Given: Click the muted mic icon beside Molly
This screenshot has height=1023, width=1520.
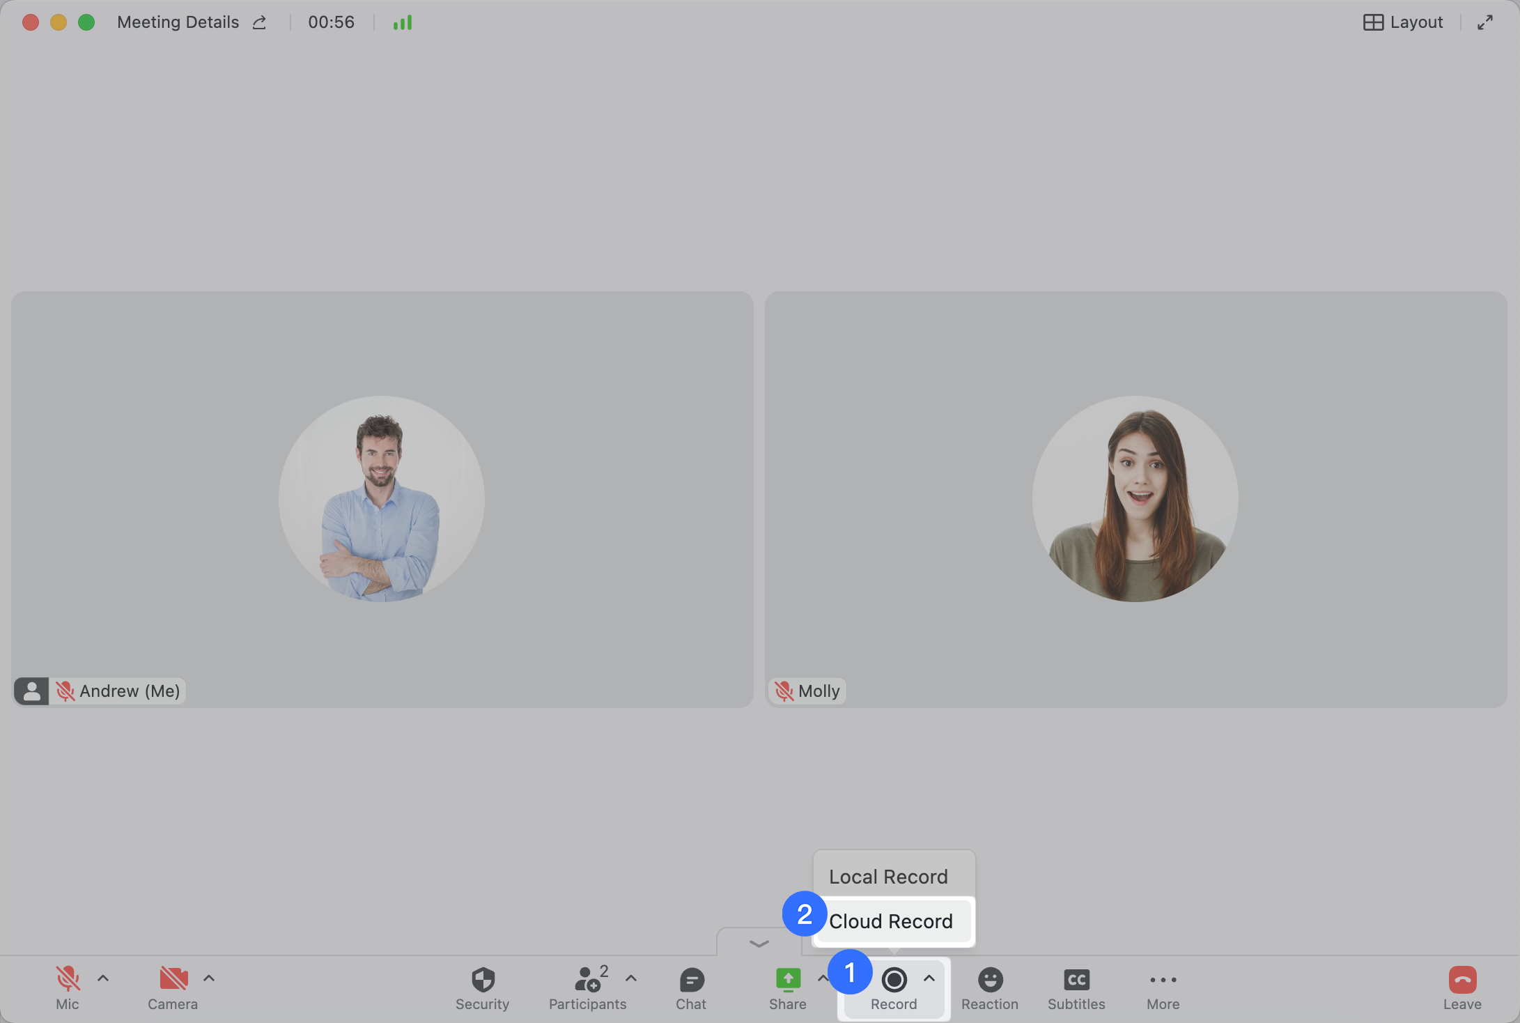Looking at the screenshot, I should (x=784, y=691).
